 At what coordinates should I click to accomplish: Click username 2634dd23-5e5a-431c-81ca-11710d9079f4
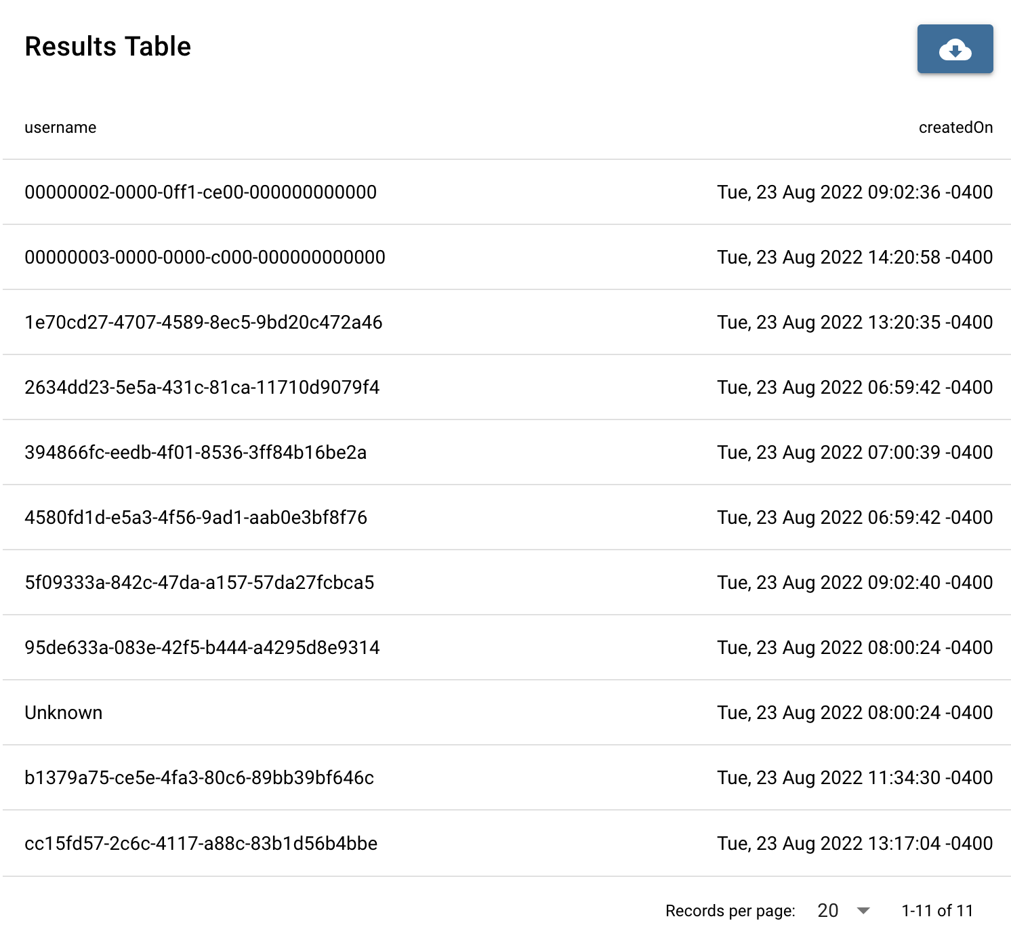tap(202, 388)
